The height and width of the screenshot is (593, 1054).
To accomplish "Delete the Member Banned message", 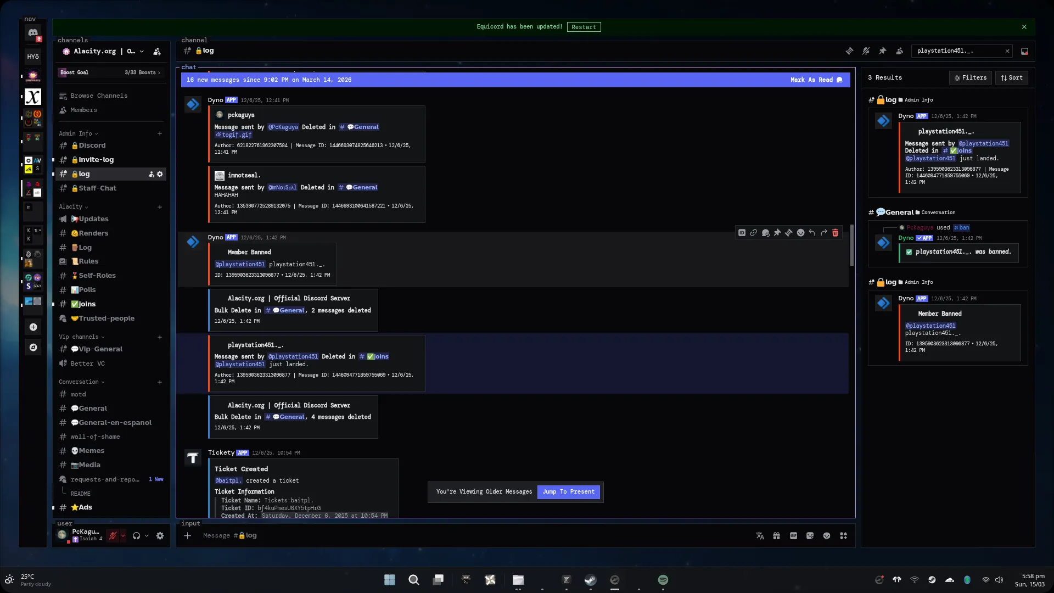I will pos(835,233).
